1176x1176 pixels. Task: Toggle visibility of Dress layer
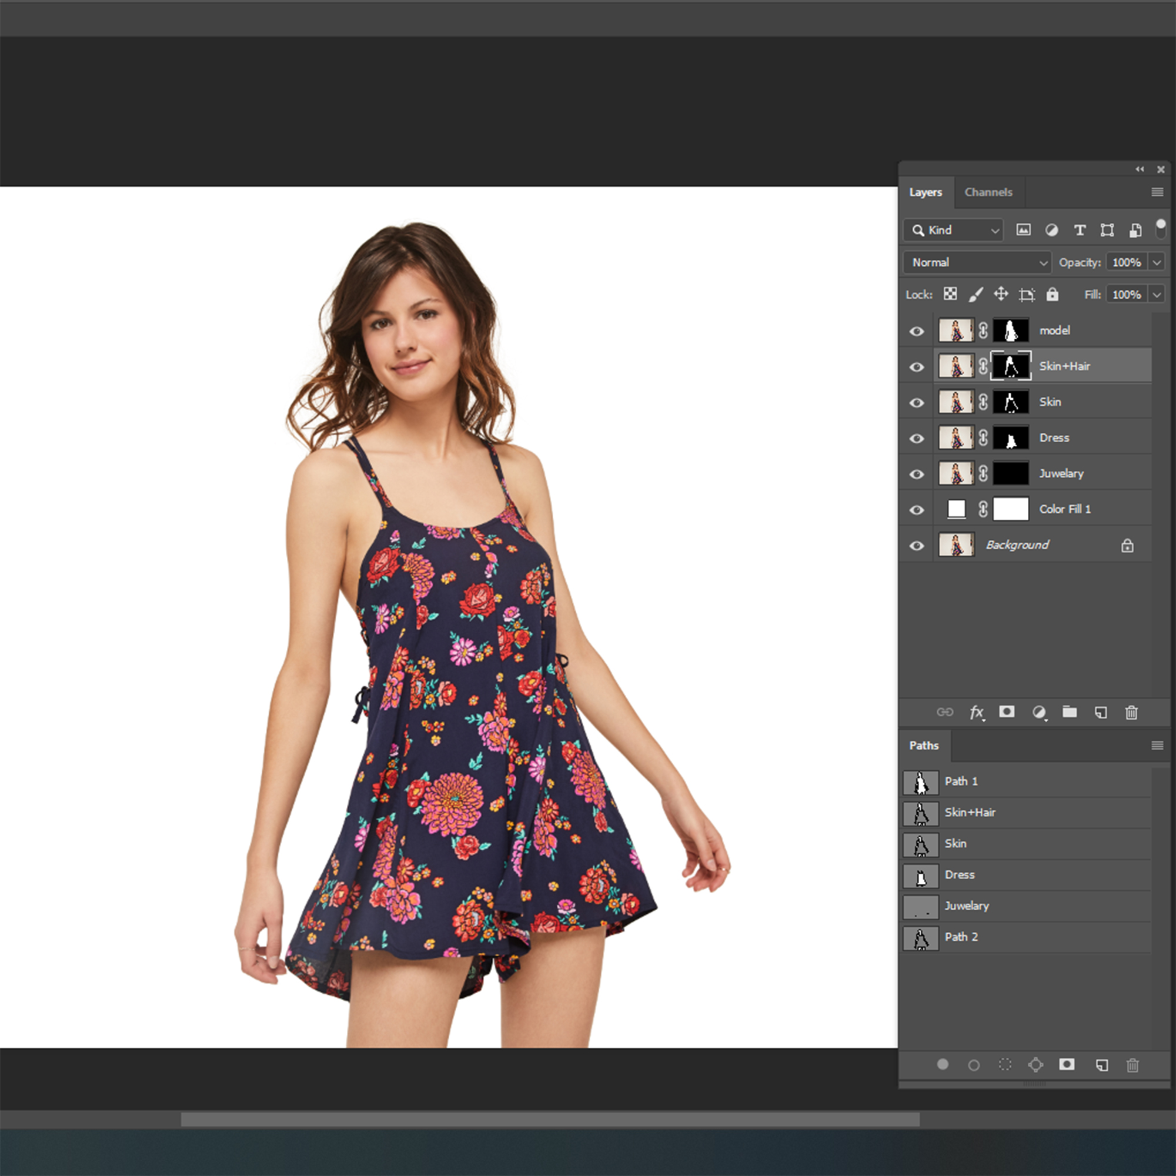click(x=917, y=438)
